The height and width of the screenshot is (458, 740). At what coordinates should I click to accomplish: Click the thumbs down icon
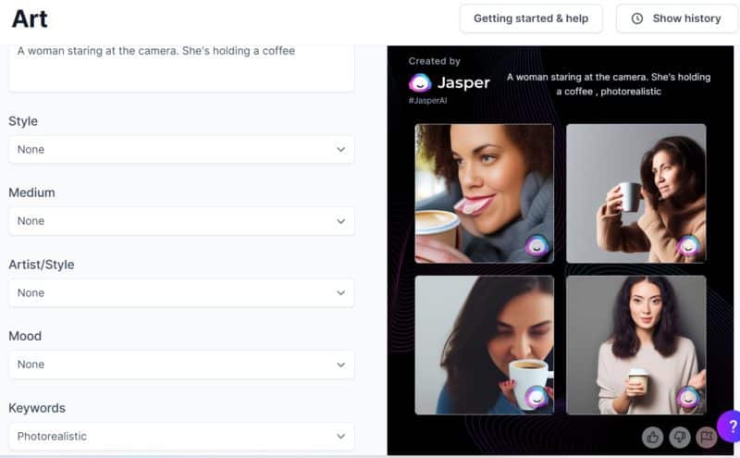[x=680, y=438]
